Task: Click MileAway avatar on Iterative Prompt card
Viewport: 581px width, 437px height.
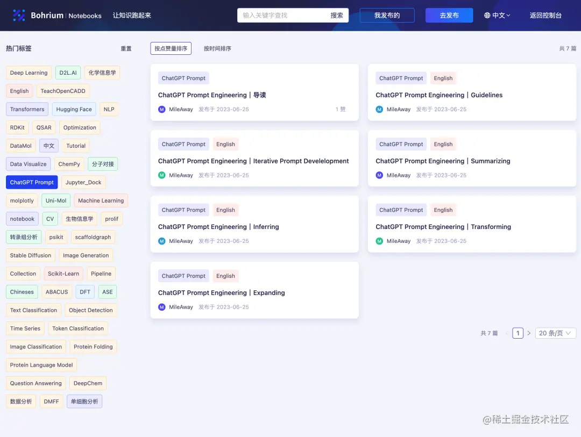Action: tap(162, 175)
